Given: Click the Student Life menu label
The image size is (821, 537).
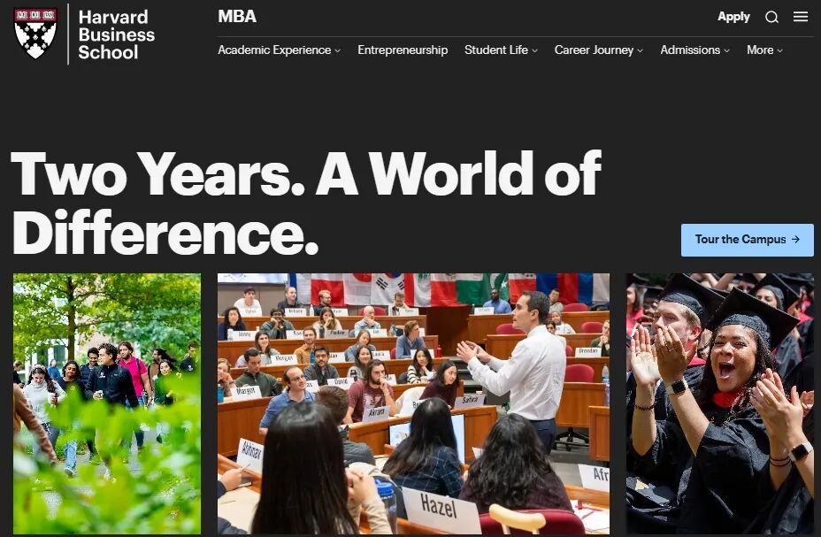Looking at the screenshot, I should (495, 50).
